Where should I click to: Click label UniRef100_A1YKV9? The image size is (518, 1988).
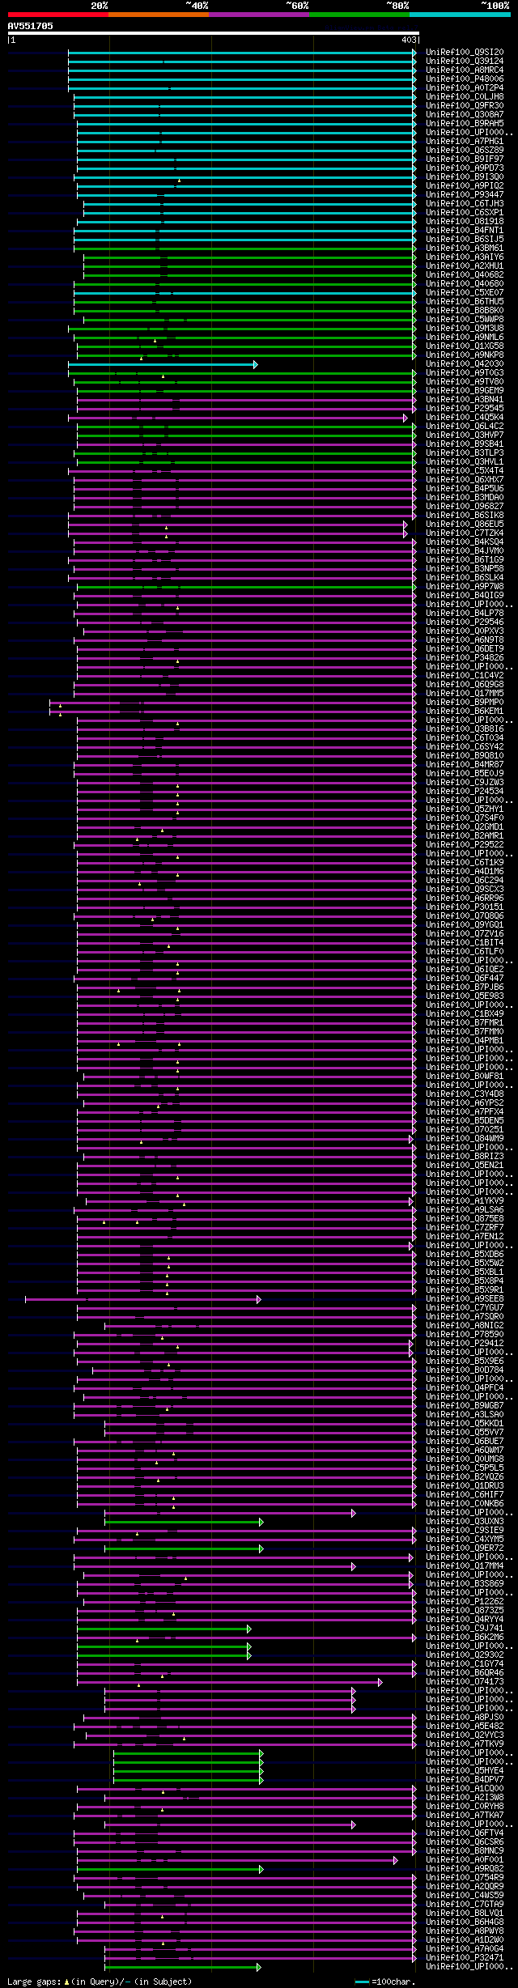coord(465,1200)
